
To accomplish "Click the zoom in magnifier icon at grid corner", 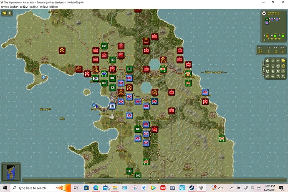I will [x=283, y=76].
